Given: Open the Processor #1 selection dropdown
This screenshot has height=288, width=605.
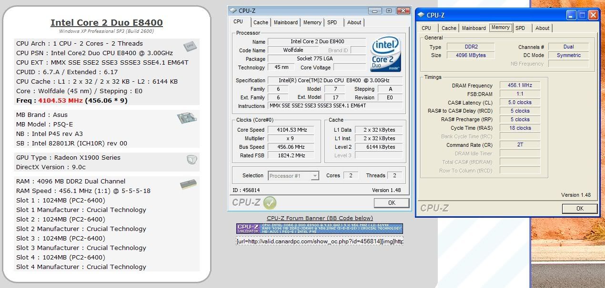Looking at the screenshot, I should pos(293,176).
